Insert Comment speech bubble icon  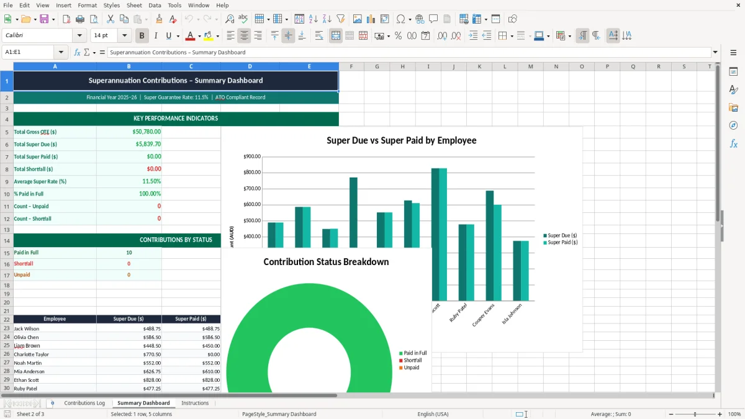[x=433, y=19]
